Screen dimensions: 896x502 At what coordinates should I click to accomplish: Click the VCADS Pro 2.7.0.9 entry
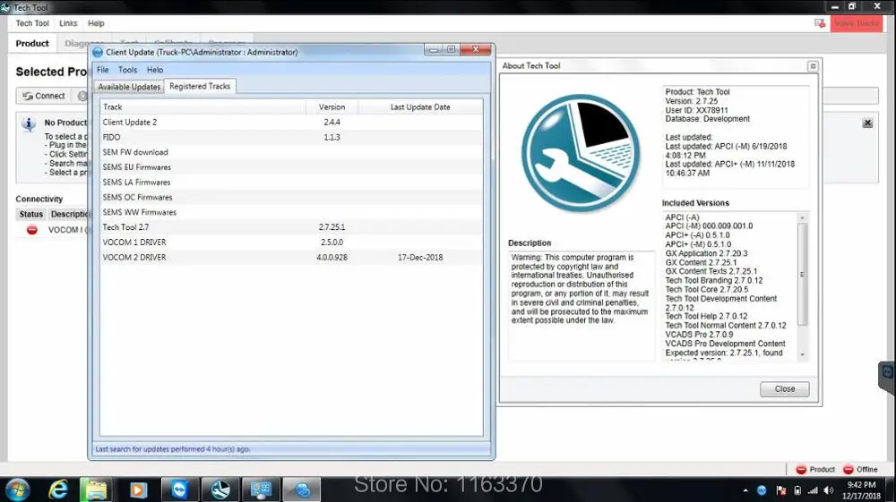[x=699, y=335]
